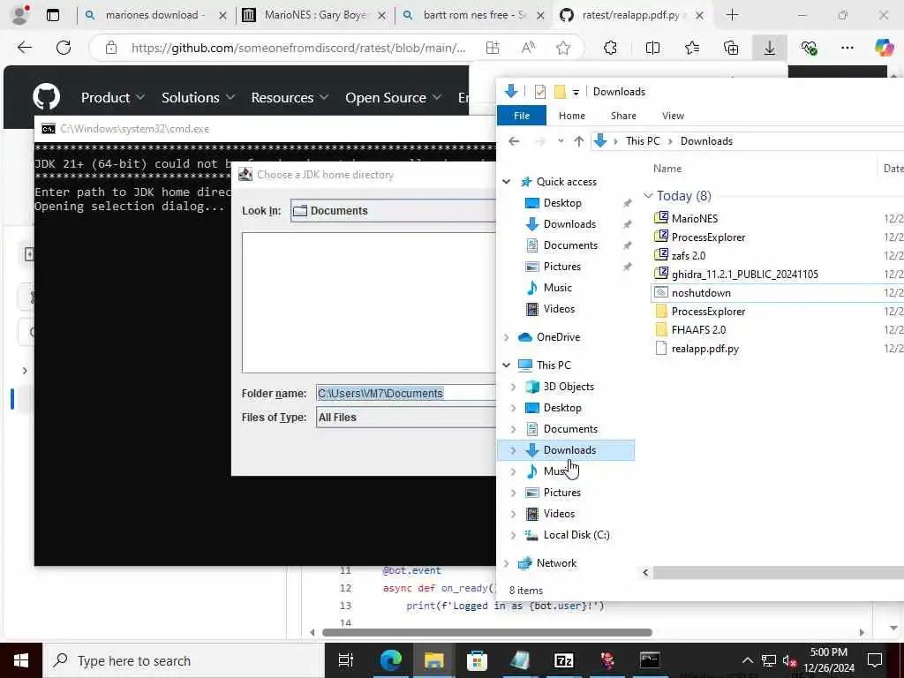Open the Explorer Home ribbon tab
This screenshot has width=904, height=678.
pos(572,116)
